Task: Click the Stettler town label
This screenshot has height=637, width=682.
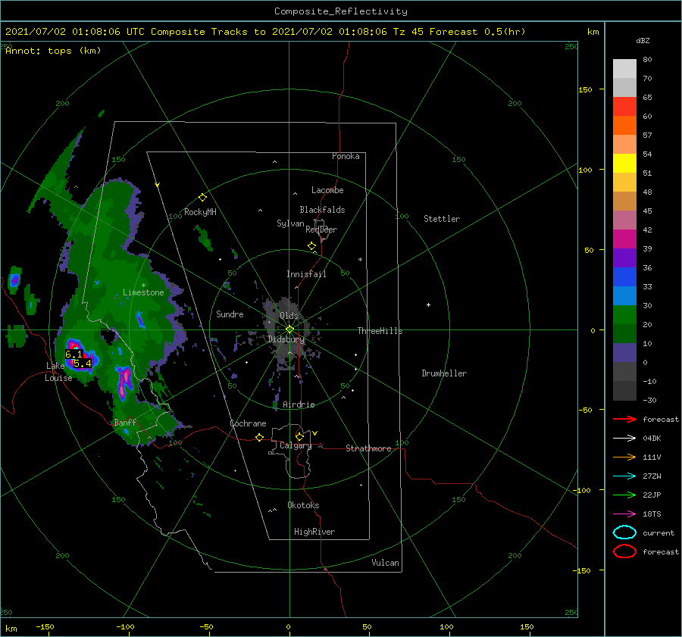Action: point(442,219)
